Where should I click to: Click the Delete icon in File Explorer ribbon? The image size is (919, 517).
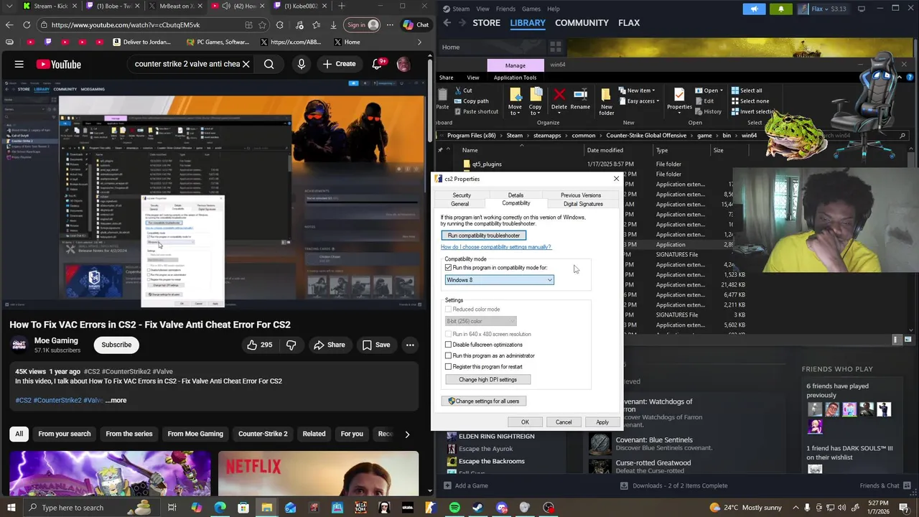tap(559, 95)
